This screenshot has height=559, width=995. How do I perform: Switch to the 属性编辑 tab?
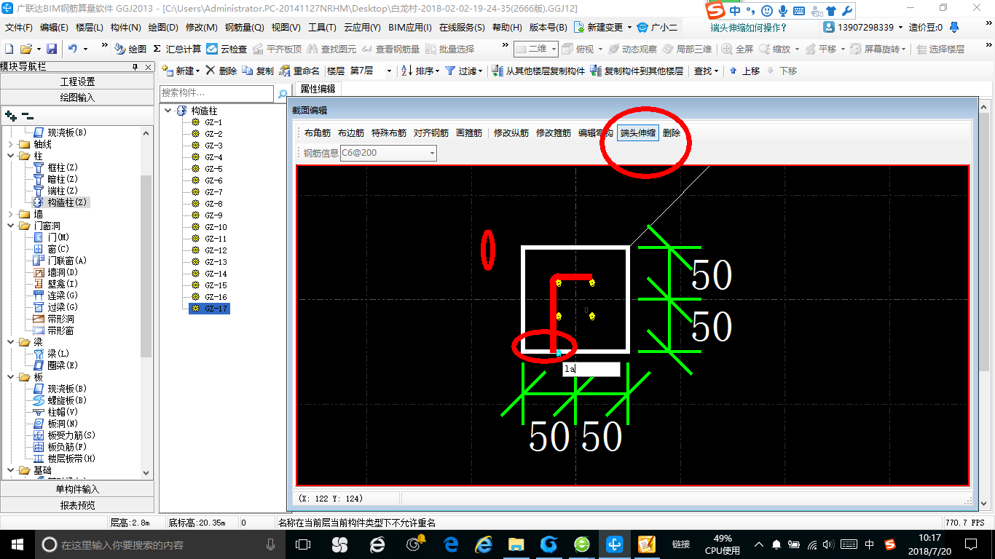[318, 89]
